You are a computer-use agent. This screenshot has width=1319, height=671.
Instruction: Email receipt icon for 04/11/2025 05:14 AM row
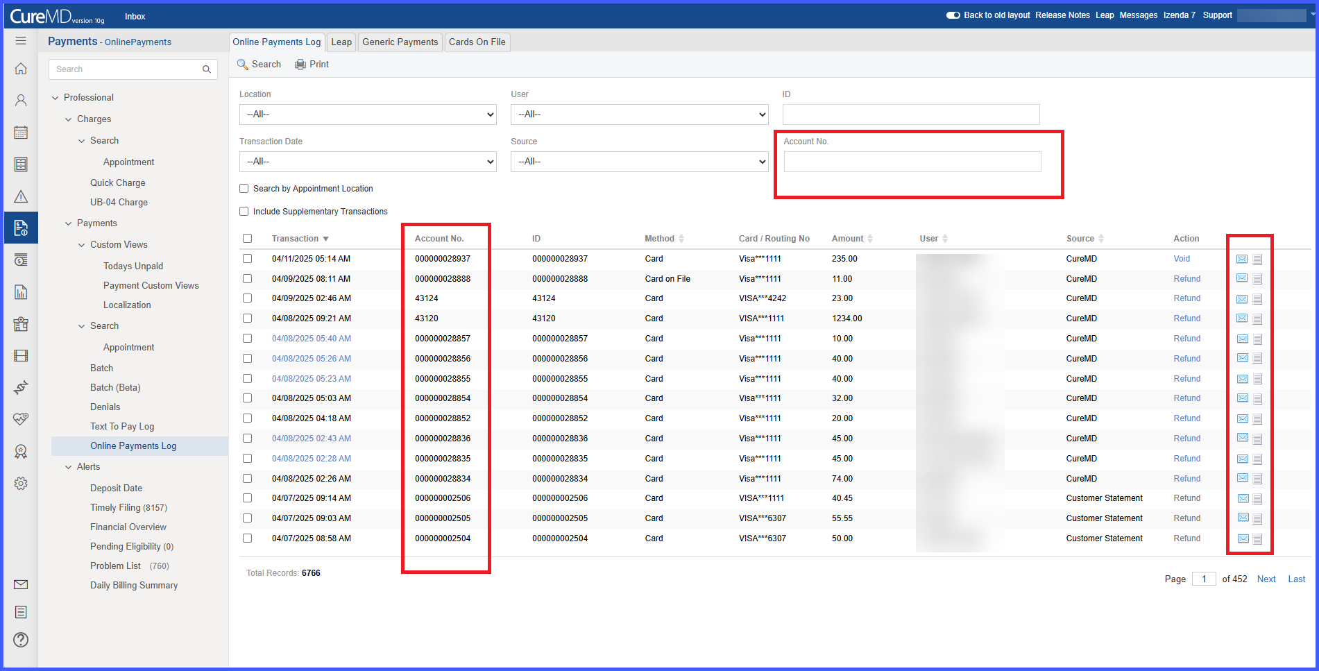tap(1242, 259)
